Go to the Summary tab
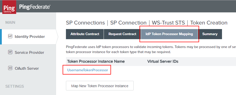Viewport: 236px width, 95px height. pyautogui.click(x=210, y=34)
